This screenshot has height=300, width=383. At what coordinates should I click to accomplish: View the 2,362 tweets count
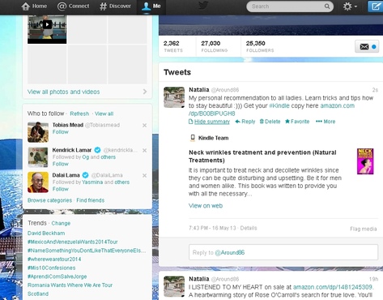[x=173, y=46]
